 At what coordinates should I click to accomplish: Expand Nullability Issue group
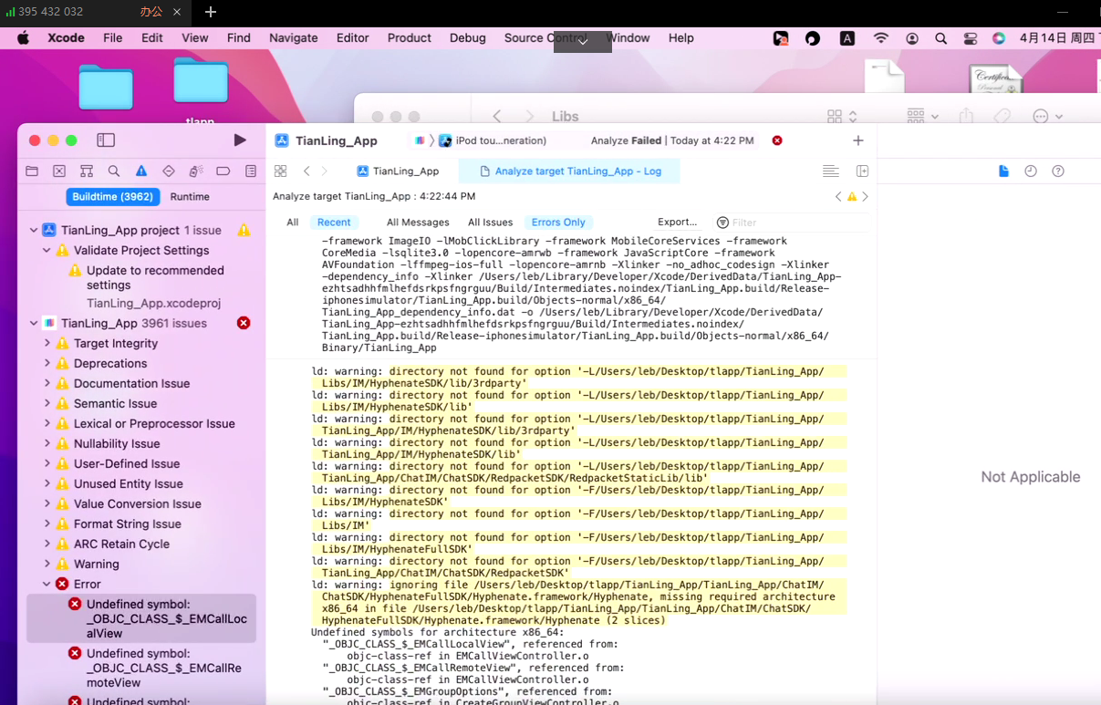point(47,444)
